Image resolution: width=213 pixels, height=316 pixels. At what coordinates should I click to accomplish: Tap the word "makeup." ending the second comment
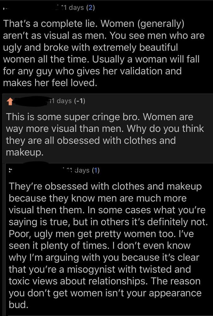pyautogui.click(x=24, y=152)
